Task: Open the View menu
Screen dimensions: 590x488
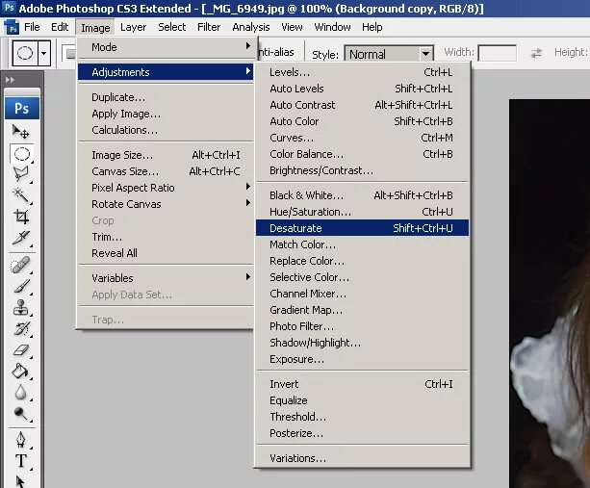Action: point(292,27)
